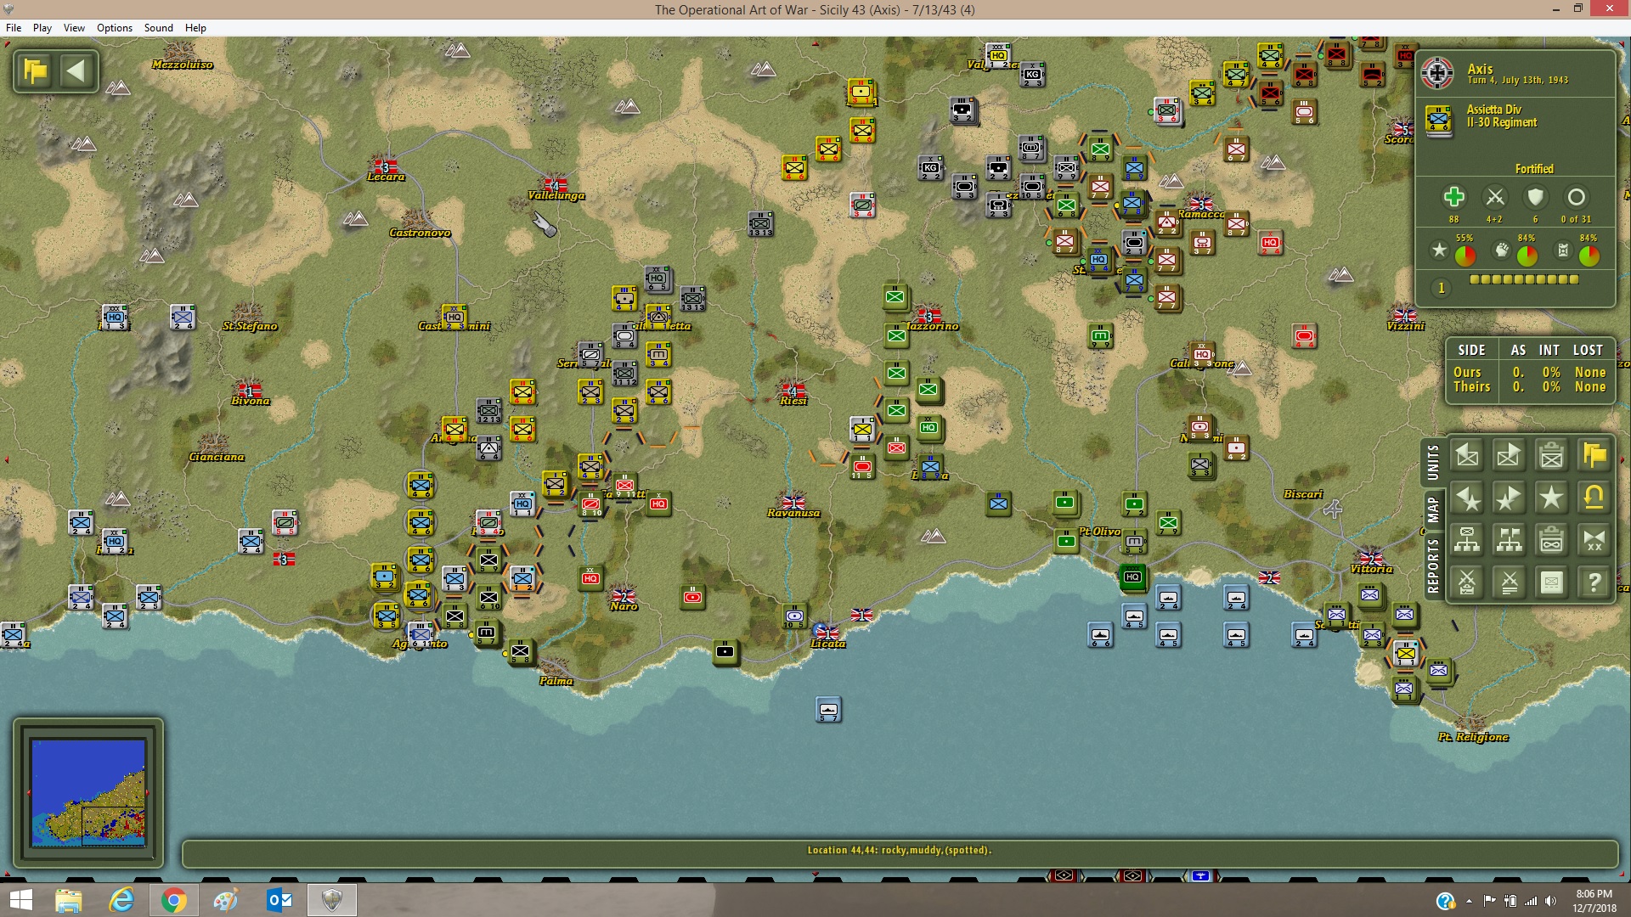Open the Sound menu

159,28
